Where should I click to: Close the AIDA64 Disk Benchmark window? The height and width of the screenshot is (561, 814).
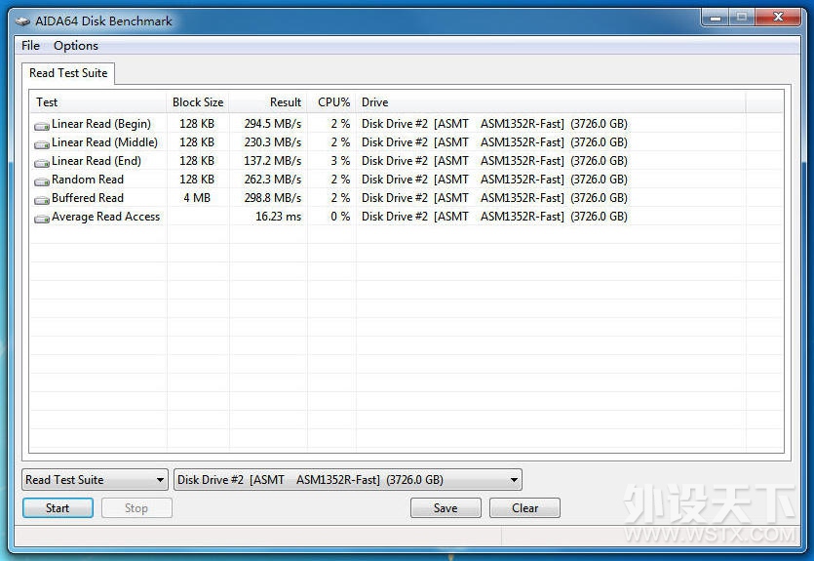point(778,18)
